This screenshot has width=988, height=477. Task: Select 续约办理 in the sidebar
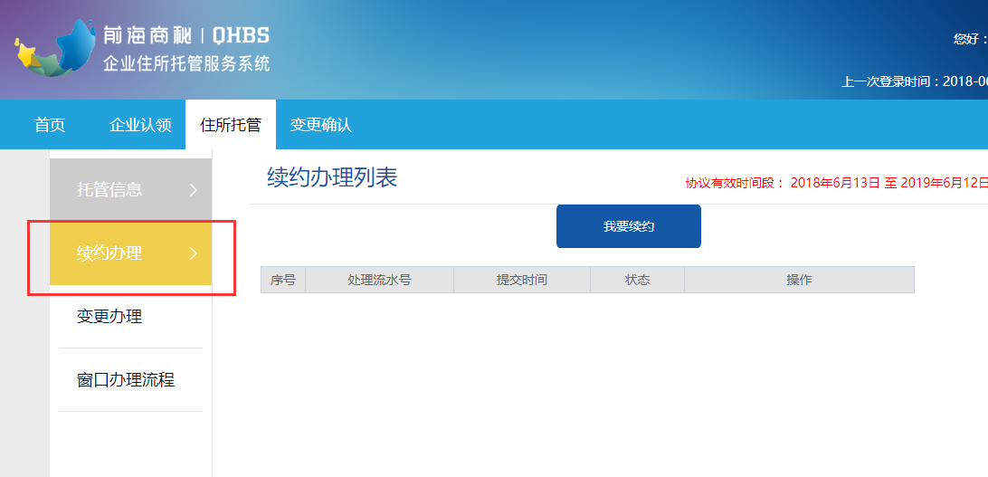point(109,253)
